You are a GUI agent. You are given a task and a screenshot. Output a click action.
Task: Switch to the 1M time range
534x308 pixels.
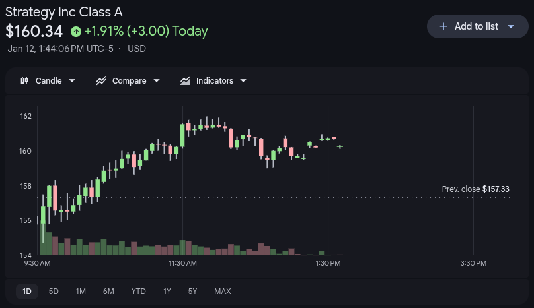coord(81,291)
